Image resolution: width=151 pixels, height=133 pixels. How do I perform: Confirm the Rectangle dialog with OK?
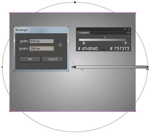pyautogui.click(x=30, y=59)
